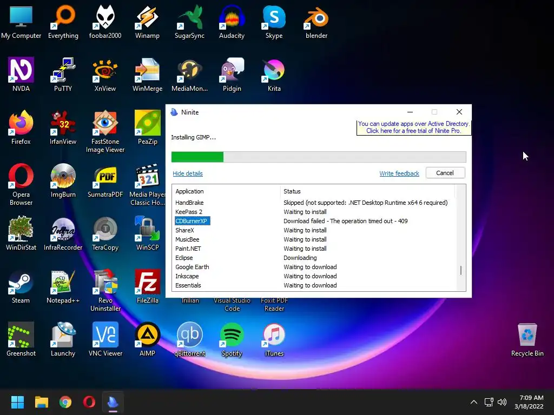Select the NVDA desktop shortcut
This screenshot has width=554, height=415.
pos(21,75)
